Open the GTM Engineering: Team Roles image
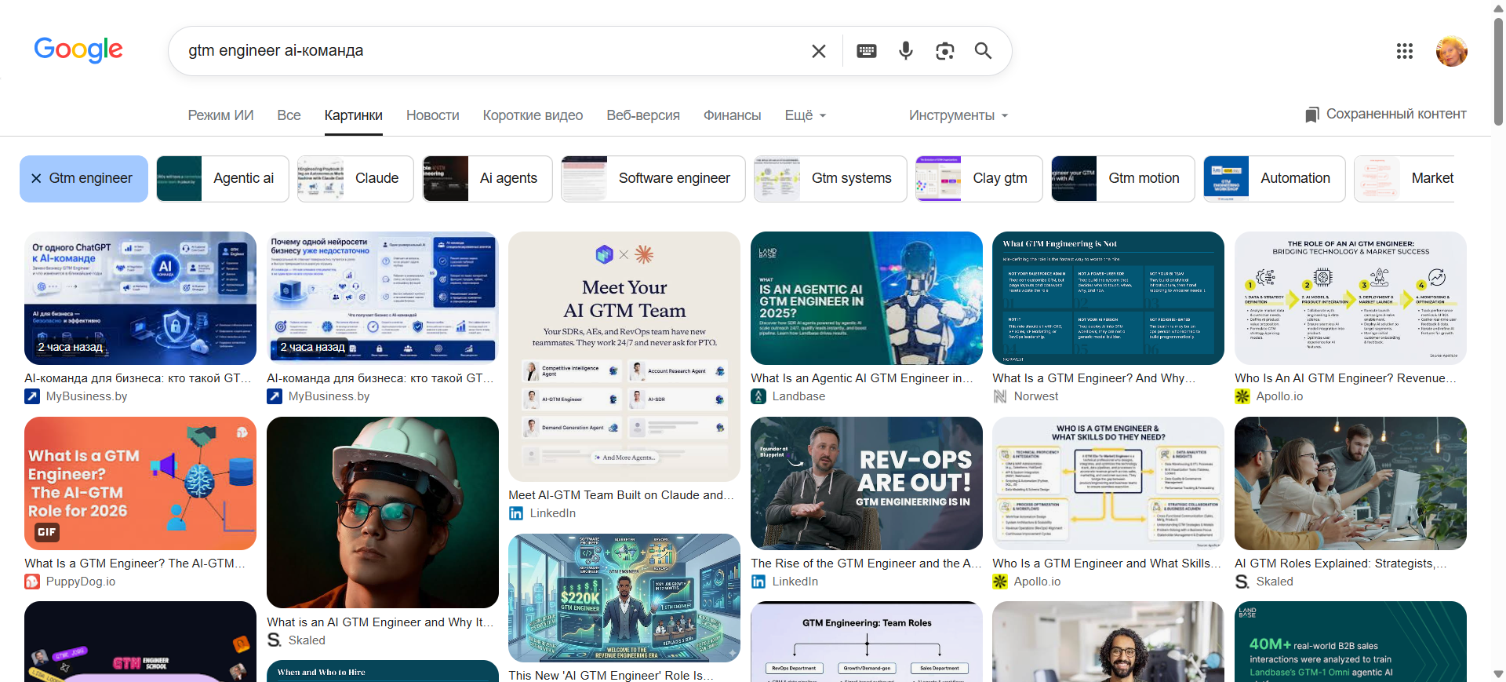Screen dimensions: 1506x682 (x=867, y=642)
